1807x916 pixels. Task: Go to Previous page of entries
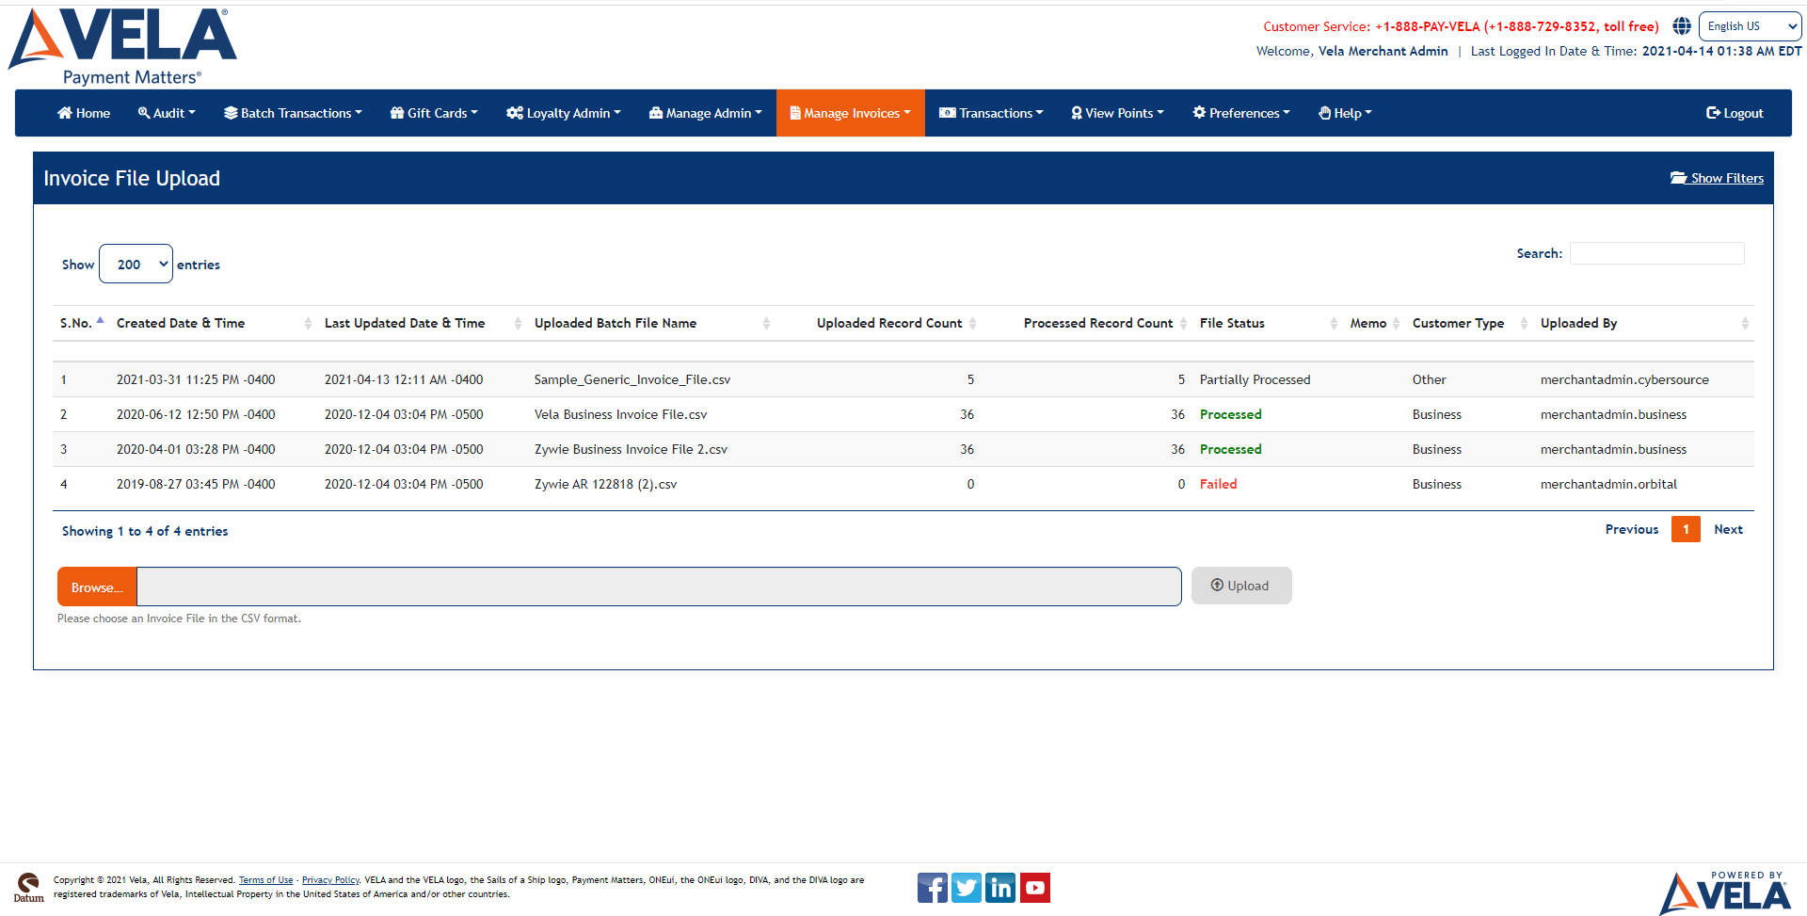pyautogui.click(x=1631, y=529)
